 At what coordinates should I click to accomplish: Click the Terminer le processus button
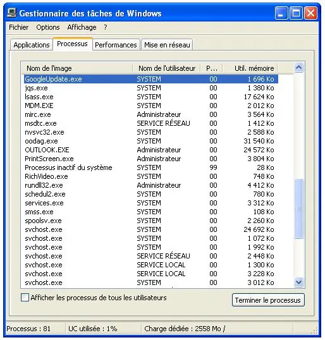pyautogui.click(x=268, y=300)
